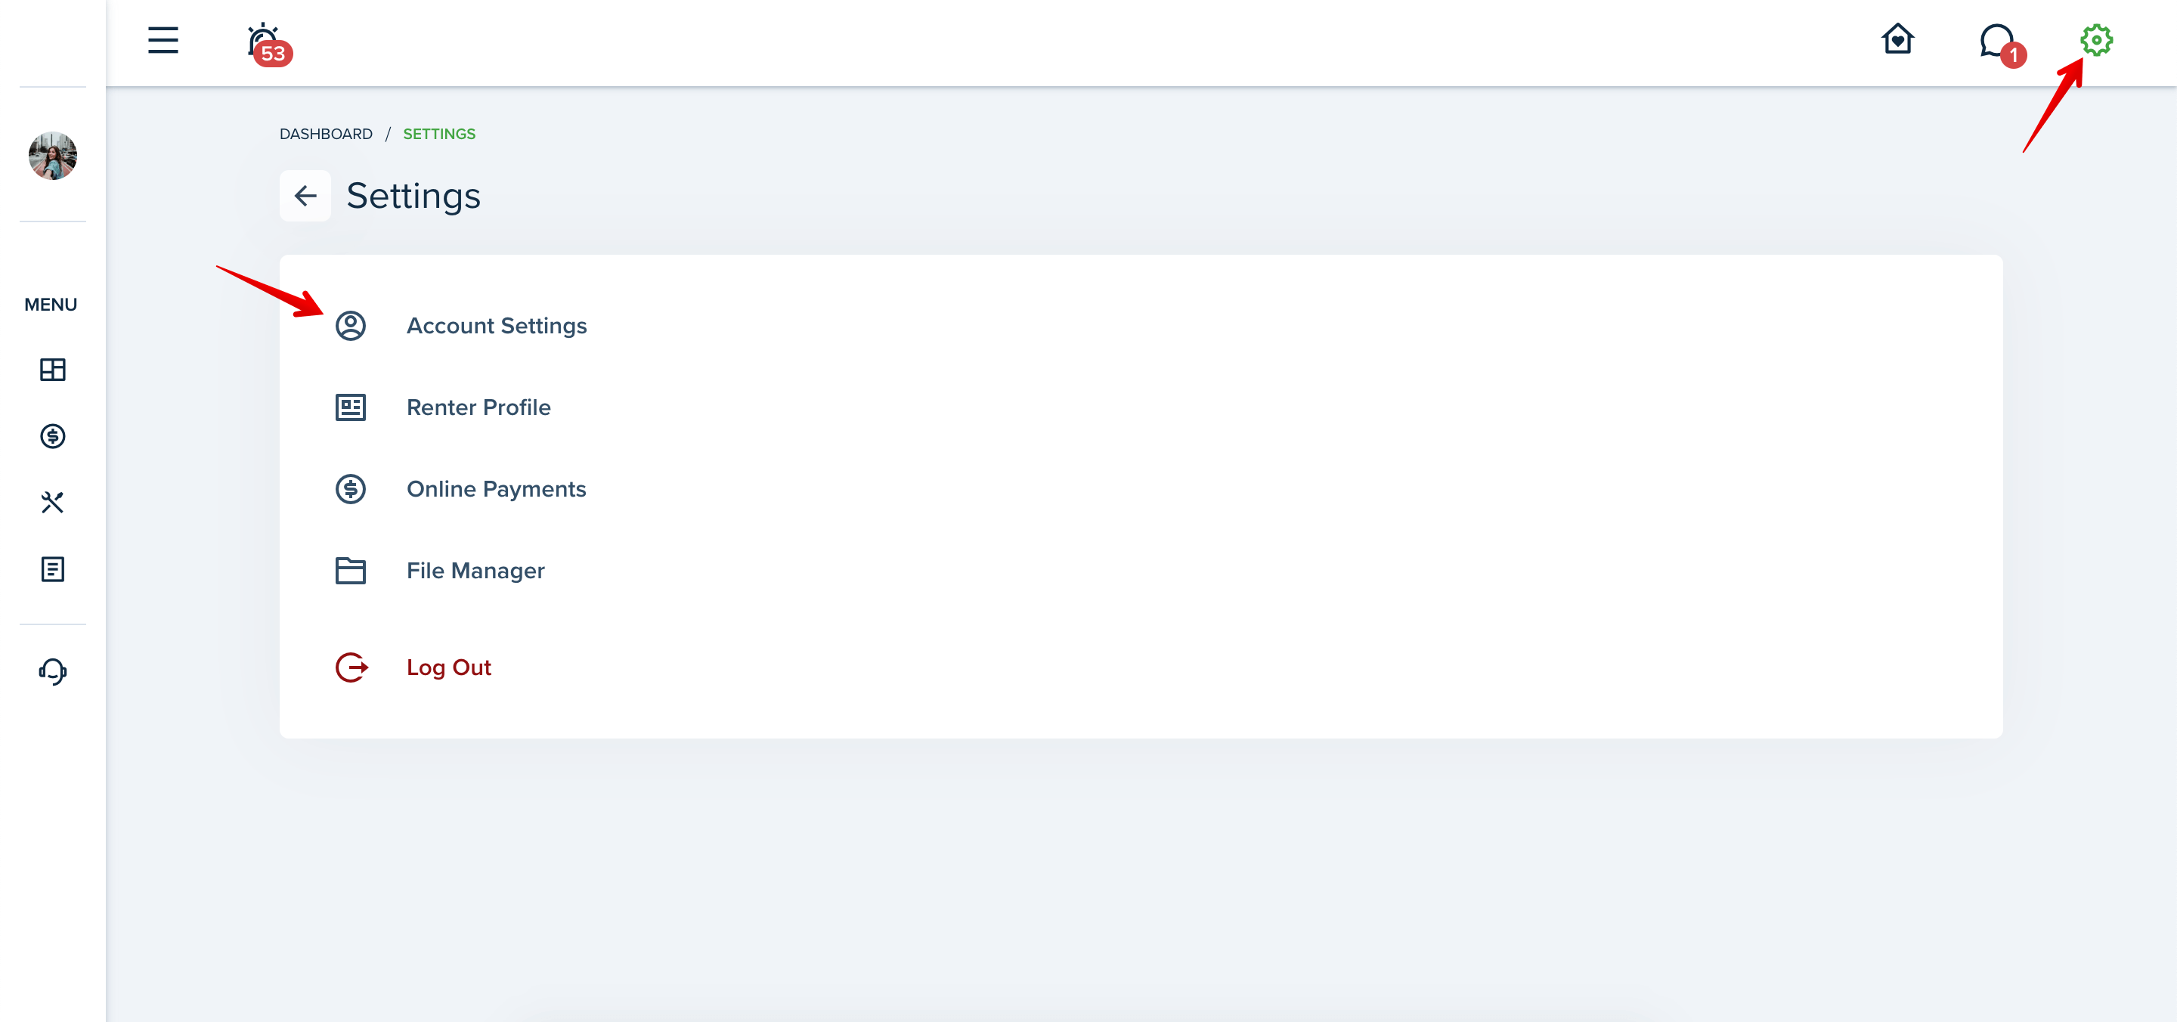
Task: Click the green settings gear icon
Action: pos(2096,40)
